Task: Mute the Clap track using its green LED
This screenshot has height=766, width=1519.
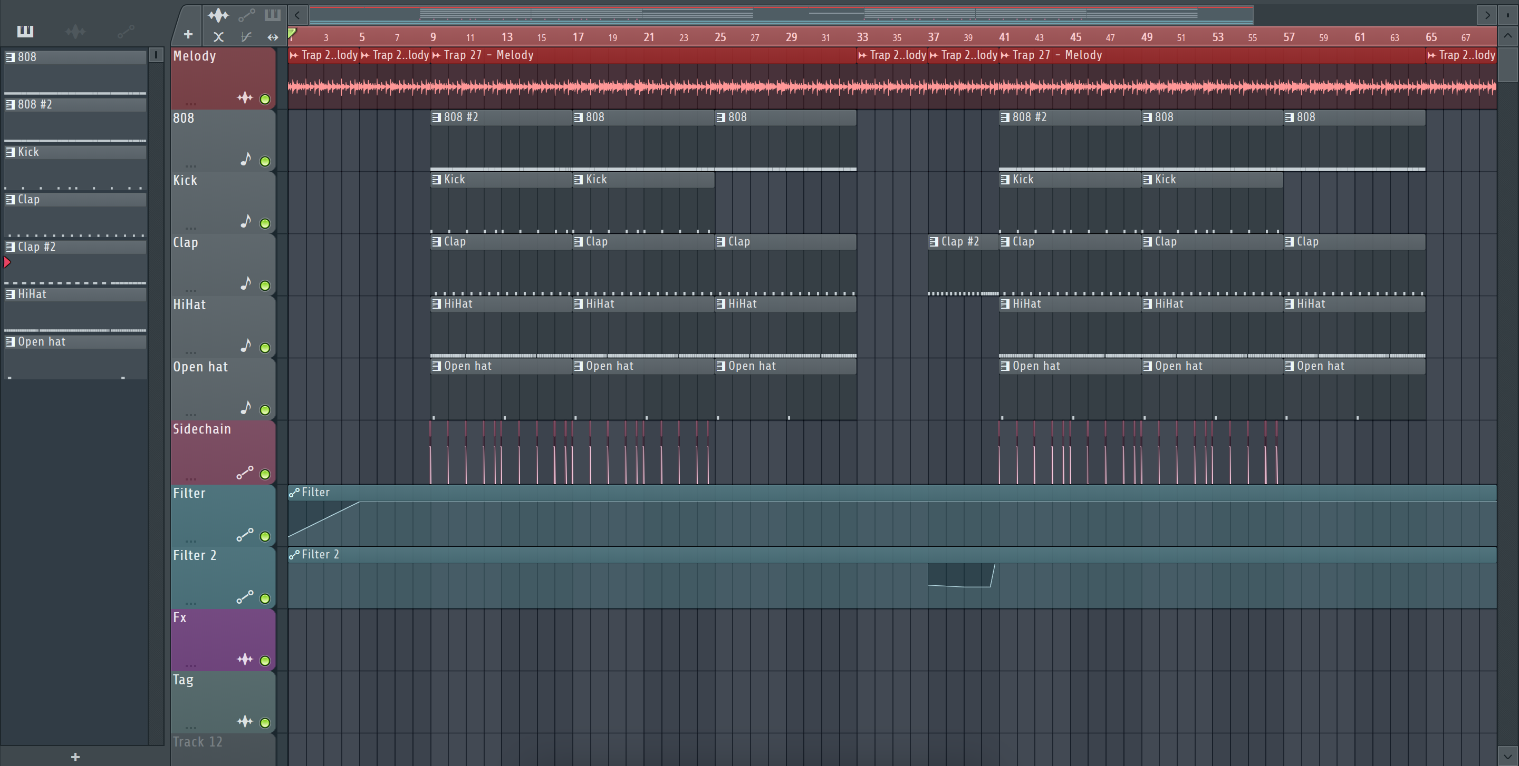Action: 265,286
